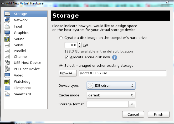Choose Serial from the hardware list

coord(26,45)
